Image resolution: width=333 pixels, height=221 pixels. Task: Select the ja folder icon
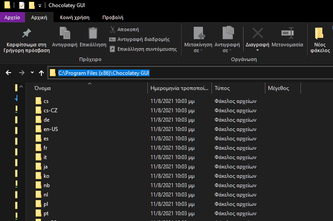[x=38, y=166]
